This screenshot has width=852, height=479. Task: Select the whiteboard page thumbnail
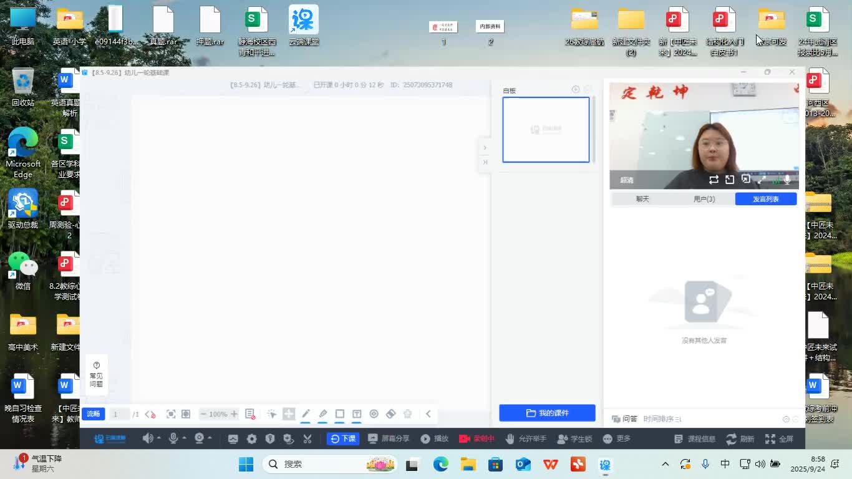click(x=546, y=130)
